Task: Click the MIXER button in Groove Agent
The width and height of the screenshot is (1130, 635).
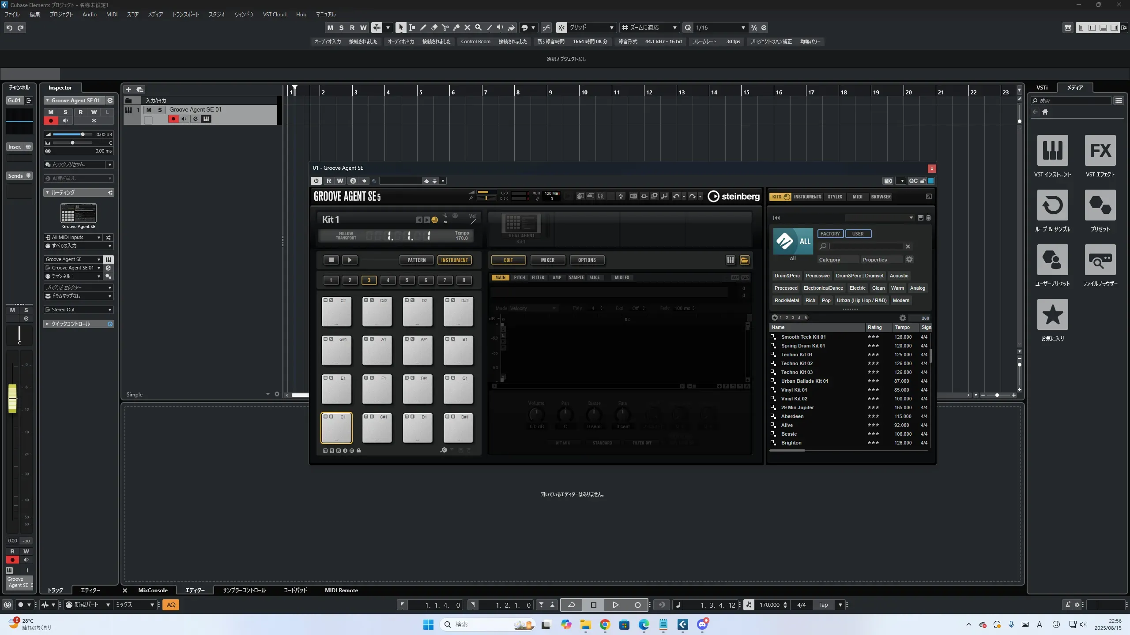Action: point(547,260)
